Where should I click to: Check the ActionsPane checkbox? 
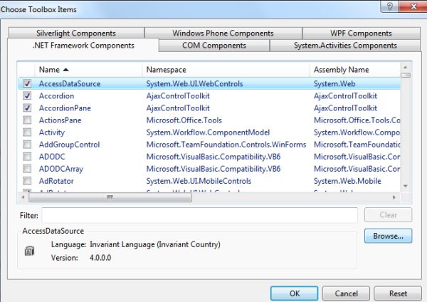[x=27, y=120]
